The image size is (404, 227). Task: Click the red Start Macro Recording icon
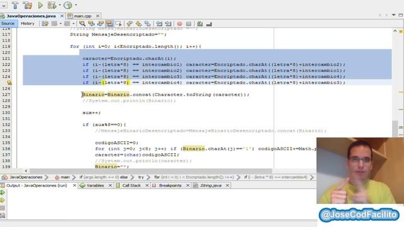[x=179, y=24]
